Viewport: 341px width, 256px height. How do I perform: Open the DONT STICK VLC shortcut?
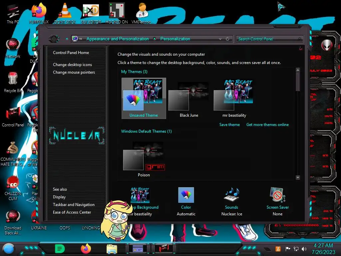[65, 13]
